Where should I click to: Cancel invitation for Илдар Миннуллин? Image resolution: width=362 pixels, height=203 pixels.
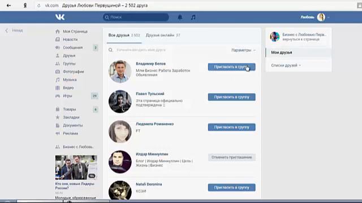click(x=231, y=157)
